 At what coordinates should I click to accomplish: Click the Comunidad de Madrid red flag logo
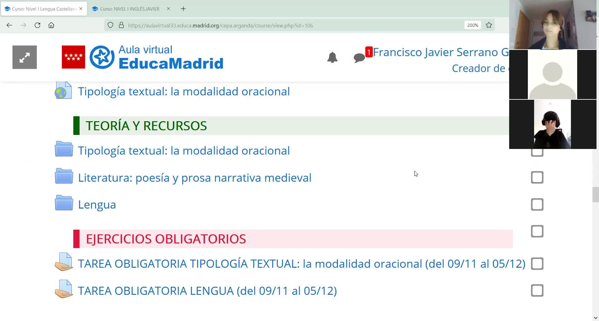[73, 57]
